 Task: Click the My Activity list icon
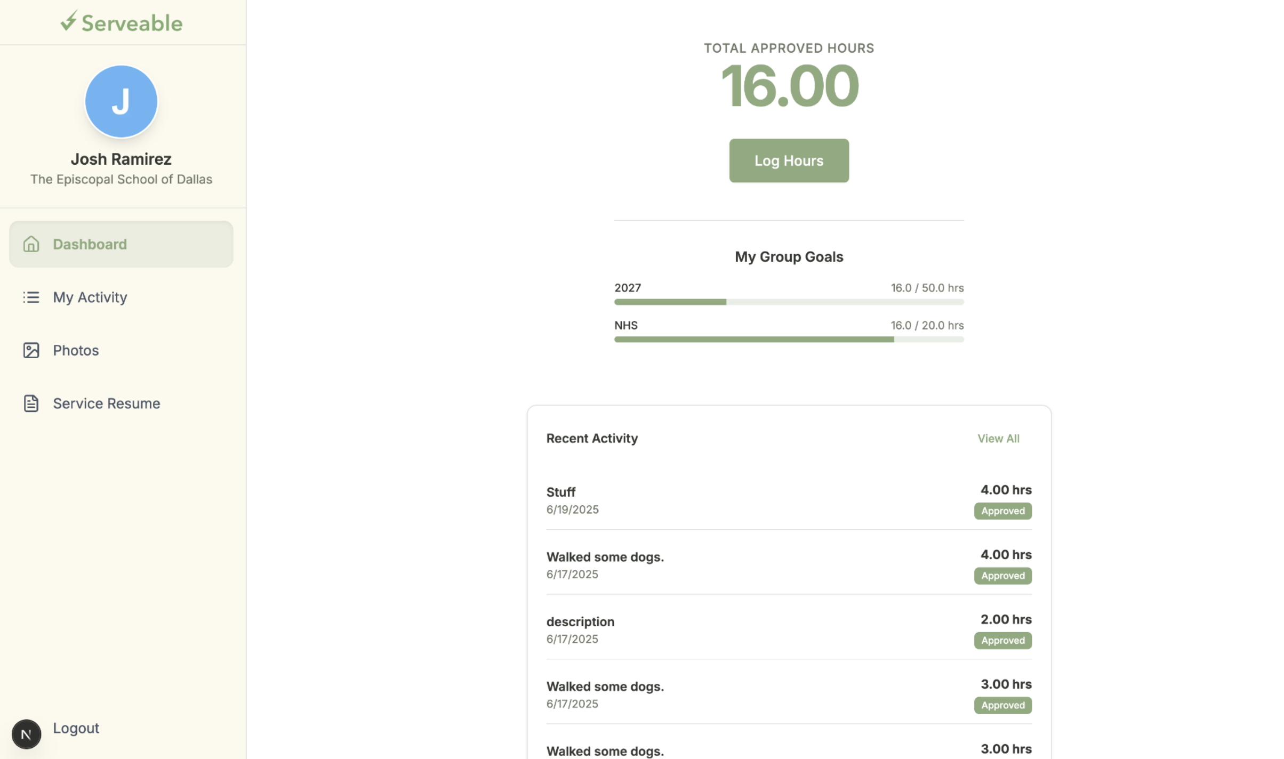click(31, 297)
